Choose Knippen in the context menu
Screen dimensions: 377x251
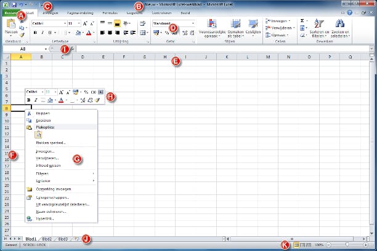[61, 113]
